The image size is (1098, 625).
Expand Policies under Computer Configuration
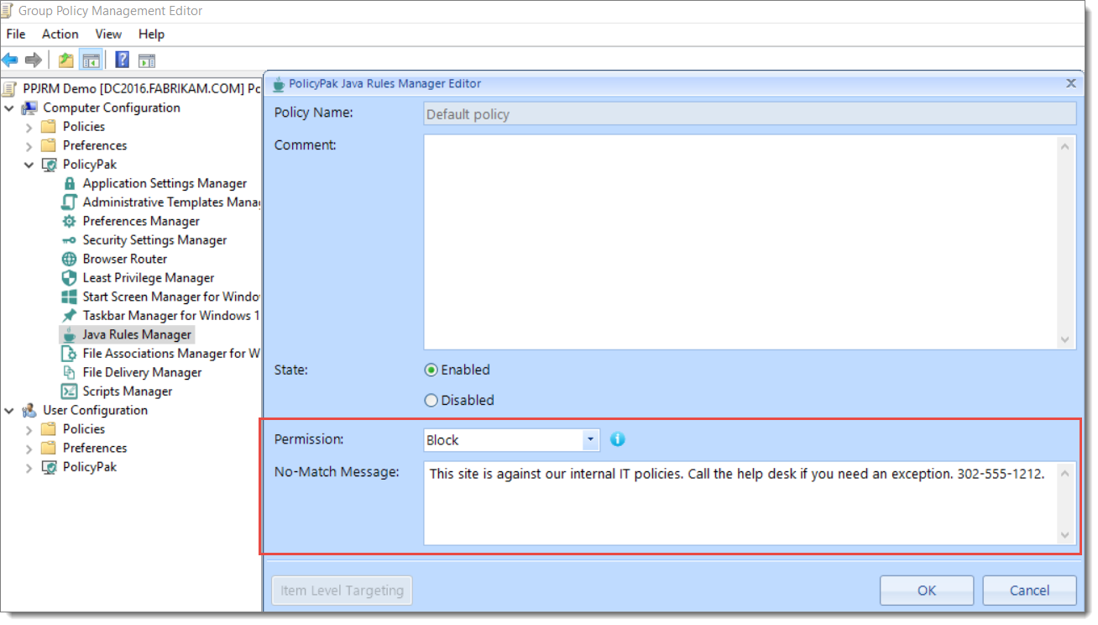point(29,127)
